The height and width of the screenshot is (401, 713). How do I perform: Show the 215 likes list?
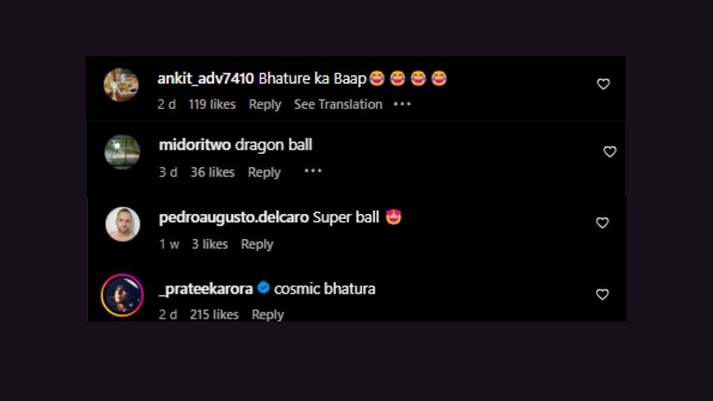pyautogui.click(x=214, y=314)
